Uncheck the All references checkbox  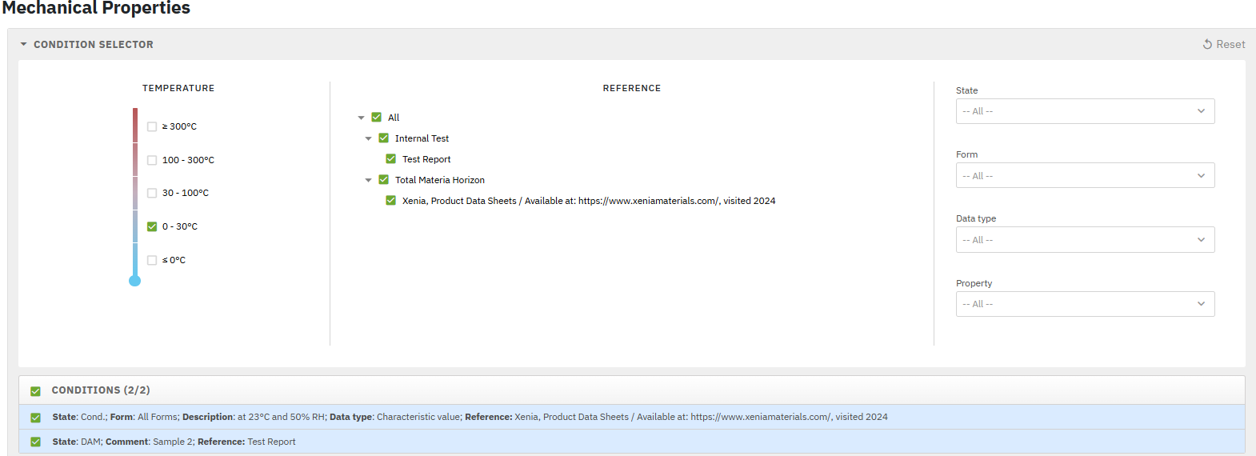[377, 118]
